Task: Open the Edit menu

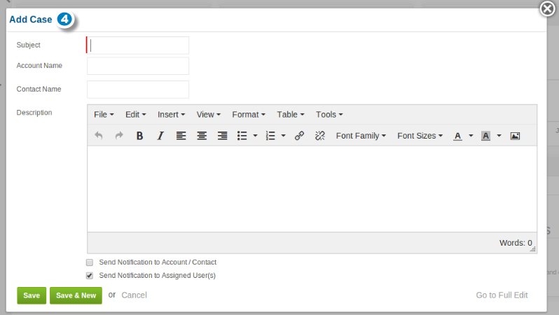Action: tap(135, 115)
